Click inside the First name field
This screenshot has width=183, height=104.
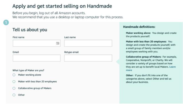37,43
